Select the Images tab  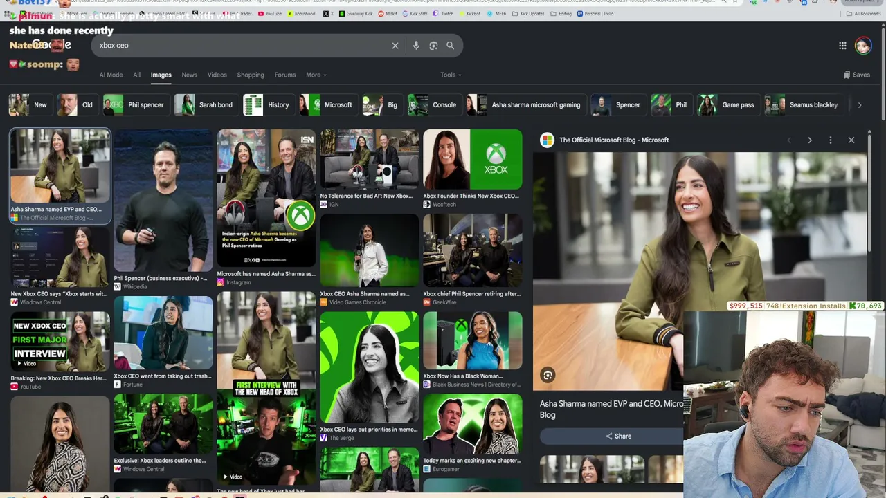[161, 75]
